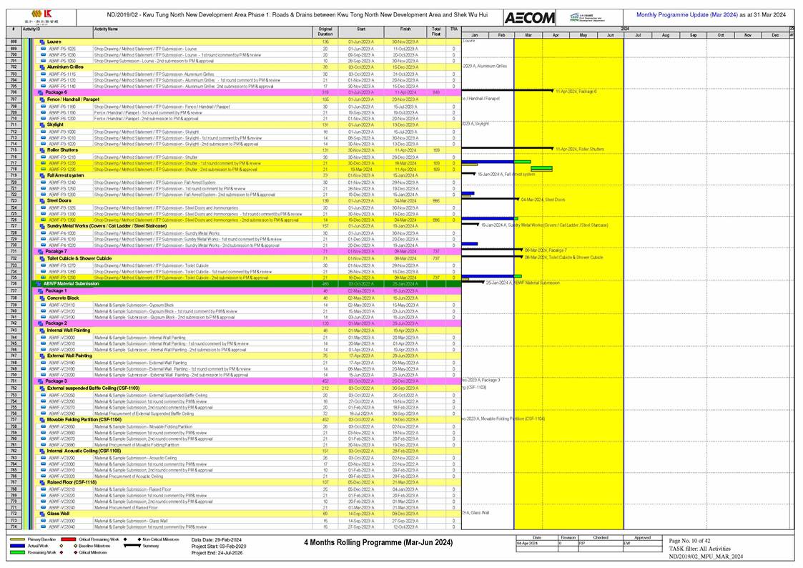Click the Finish column header
Viewport: 803px width, 568px height.
click(x=405, y=29)
